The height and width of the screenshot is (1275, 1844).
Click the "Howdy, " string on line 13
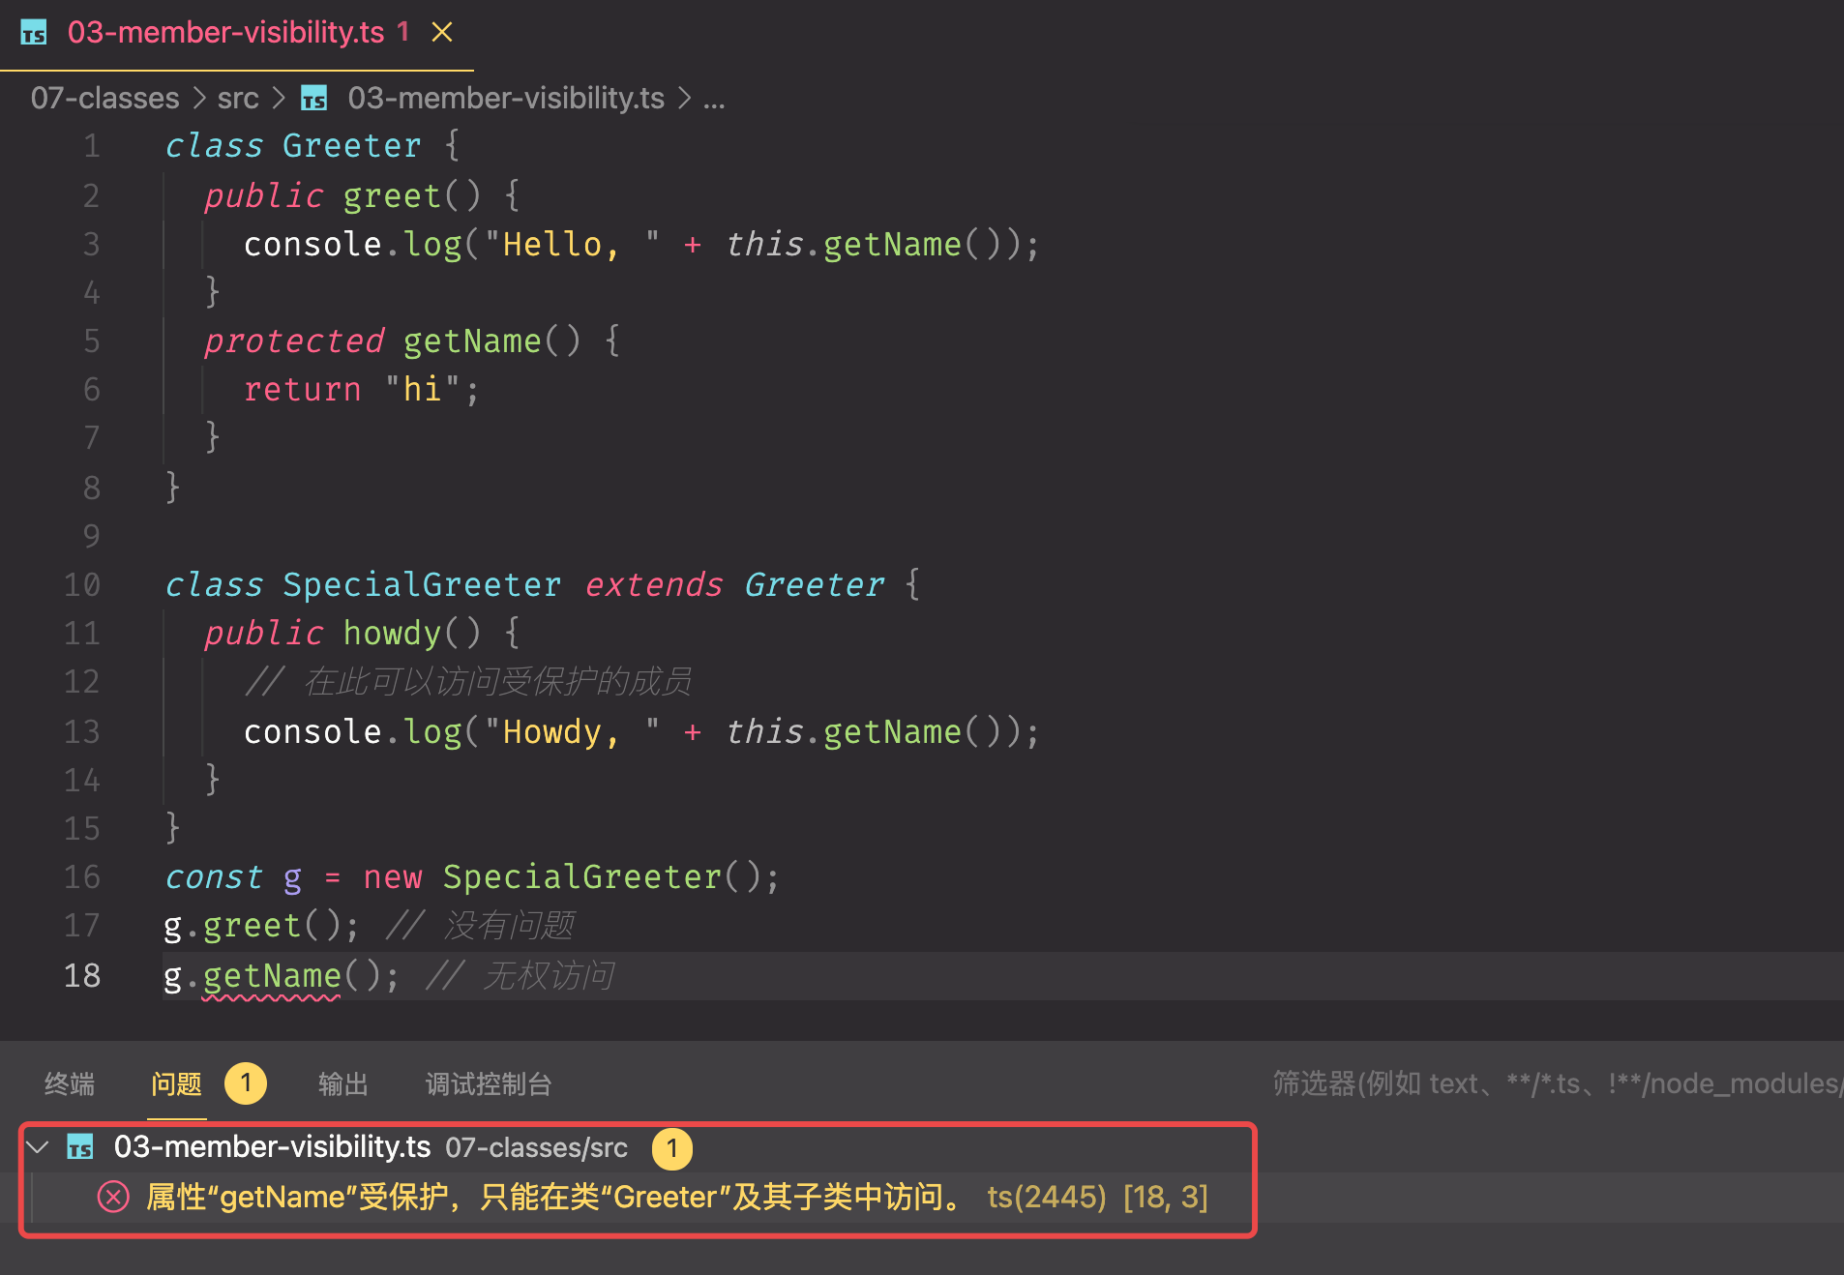tap(572, 731)
